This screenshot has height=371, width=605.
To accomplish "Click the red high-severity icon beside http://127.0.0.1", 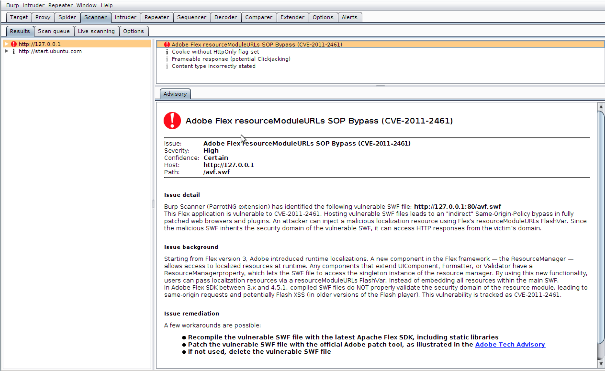I will point(14,44).
